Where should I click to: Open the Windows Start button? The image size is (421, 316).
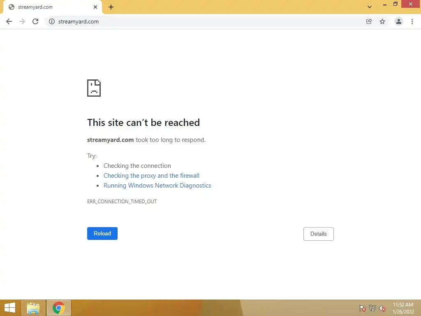click(10, 308)
